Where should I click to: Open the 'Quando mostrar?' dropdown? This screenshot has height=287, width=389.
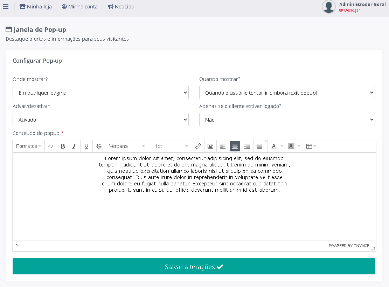click(x=287, y=93)
